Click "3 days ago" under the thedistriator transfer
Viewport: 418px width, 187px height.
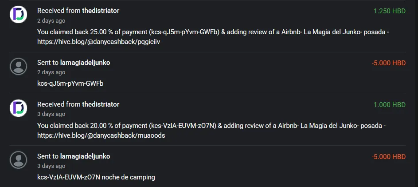point(51,114)
